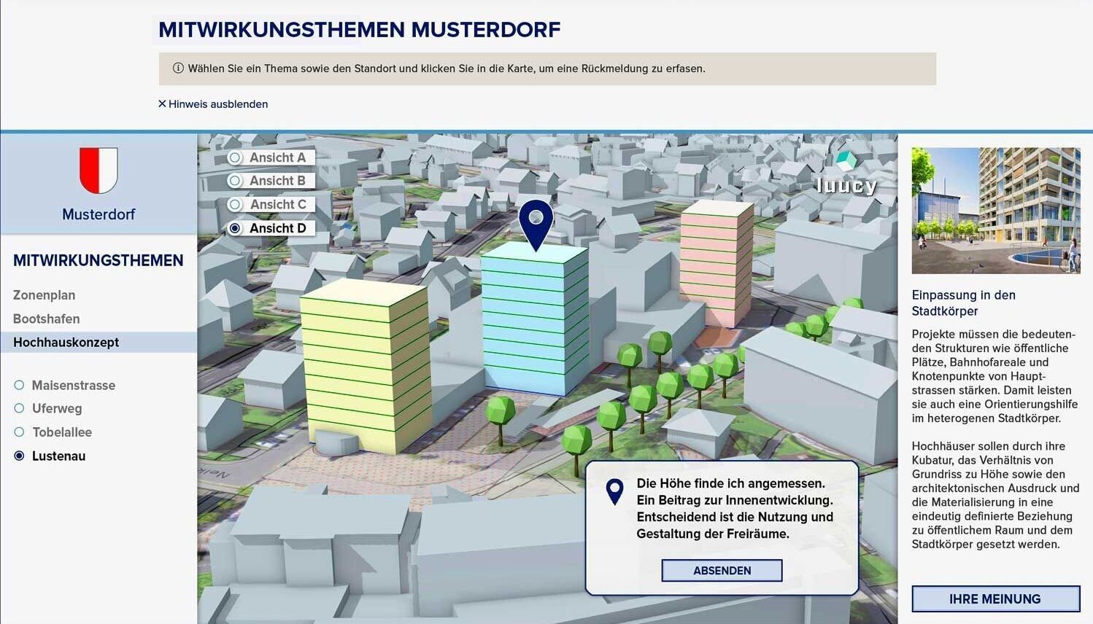The height and width of the screenshot is (624, 1093).
Task: Choose the Lustenau location radio
Action: [19, 456]
